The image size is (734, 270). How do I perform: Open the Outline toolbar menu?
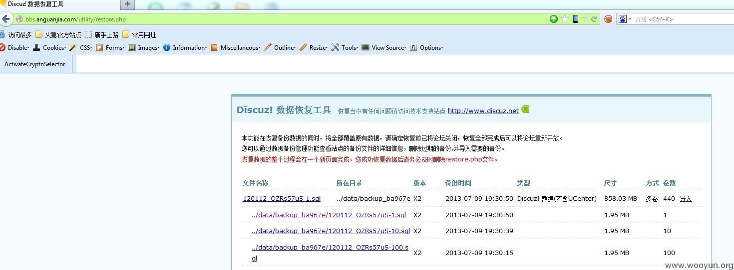[280, 48]
